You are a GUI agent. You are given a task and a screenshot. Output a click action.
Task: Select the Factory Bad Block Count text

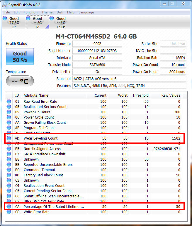43,175
